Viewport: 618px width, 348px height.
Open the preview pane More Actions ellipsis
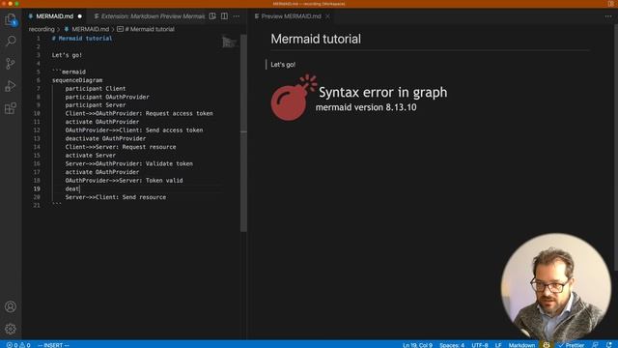click(x=608, y=16)
